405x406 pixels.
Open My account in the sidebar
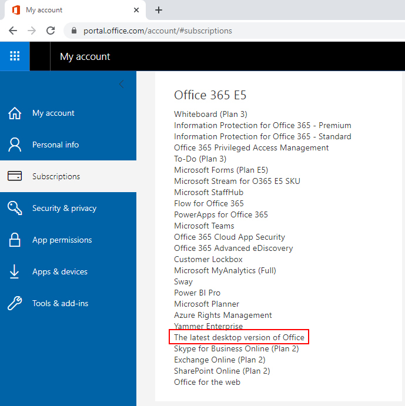click(x=68, y=113)
